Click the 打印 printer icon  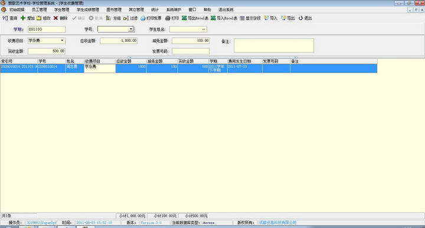pyautogui.click(x=168, y=18)
